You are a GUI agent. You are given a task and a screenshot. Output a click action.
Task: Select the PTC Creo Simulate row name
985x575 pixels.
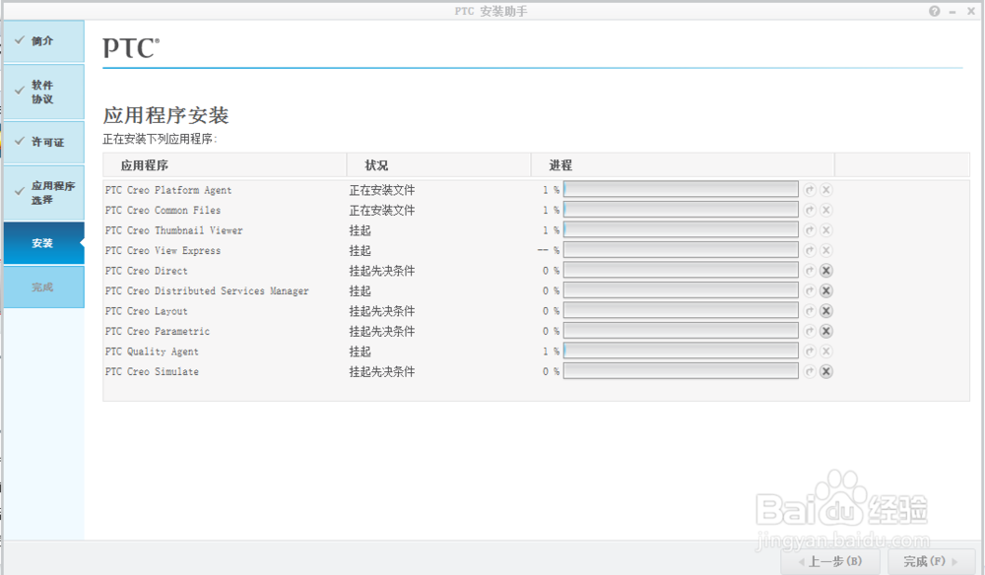152,371
